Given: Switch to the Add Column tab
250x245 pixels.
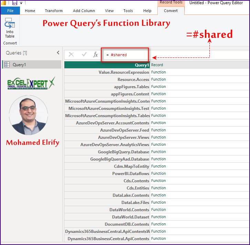Looking at the screenshot, I should (84, 11).
